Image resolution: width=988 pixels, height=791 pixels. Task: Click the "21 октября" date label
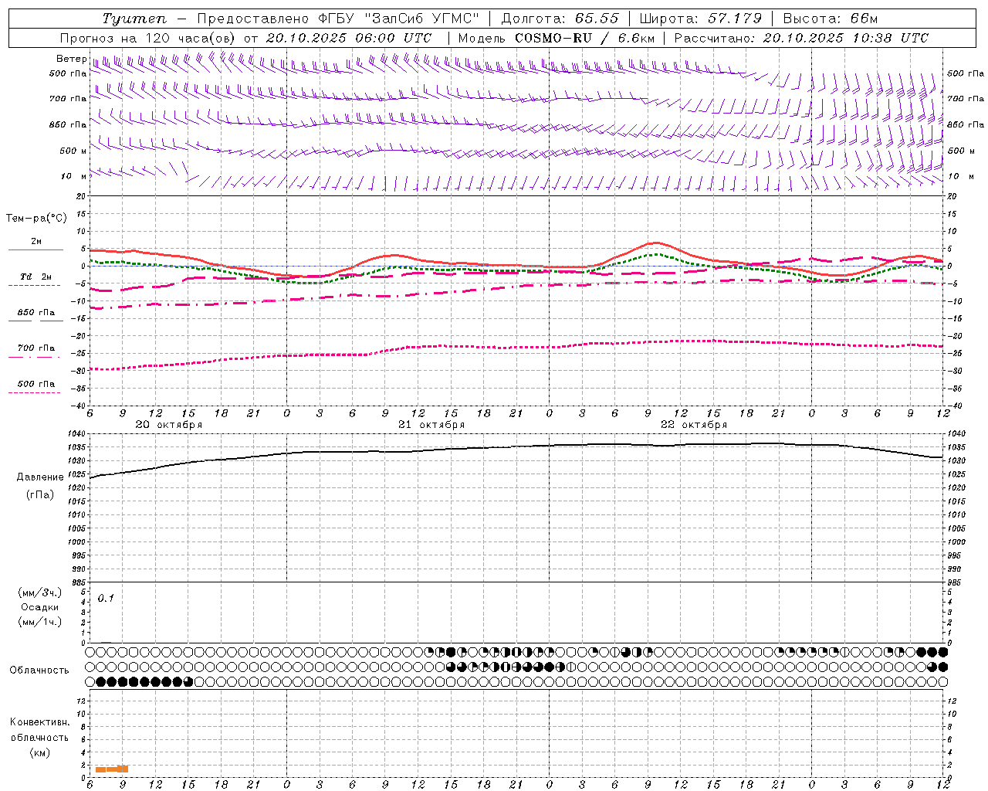point(431,425)
